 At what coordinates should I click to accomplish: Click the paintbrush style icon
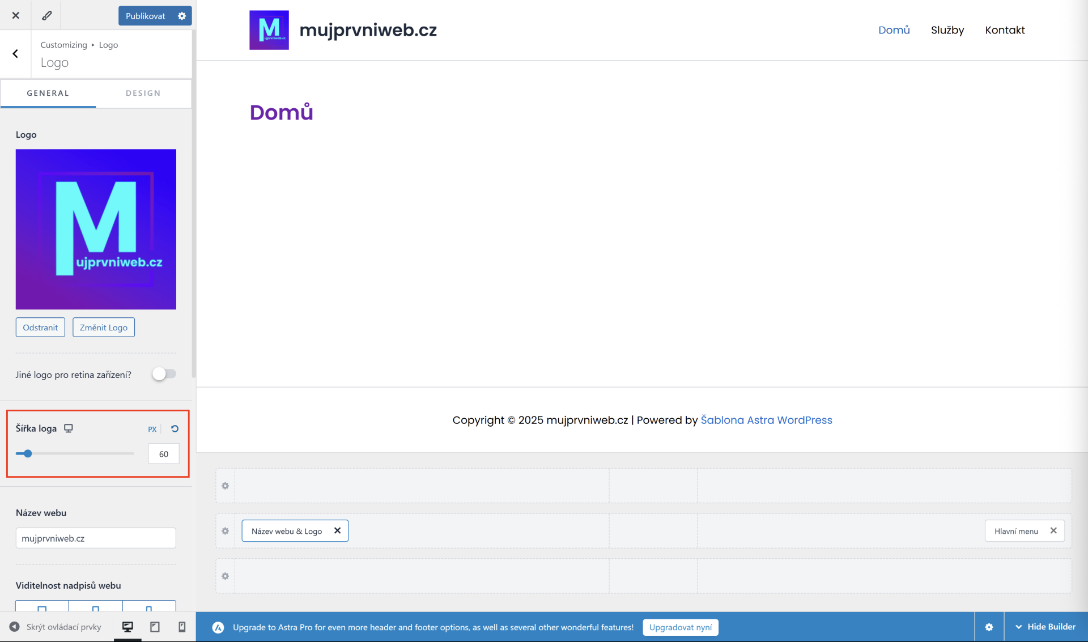click(46, 15)
